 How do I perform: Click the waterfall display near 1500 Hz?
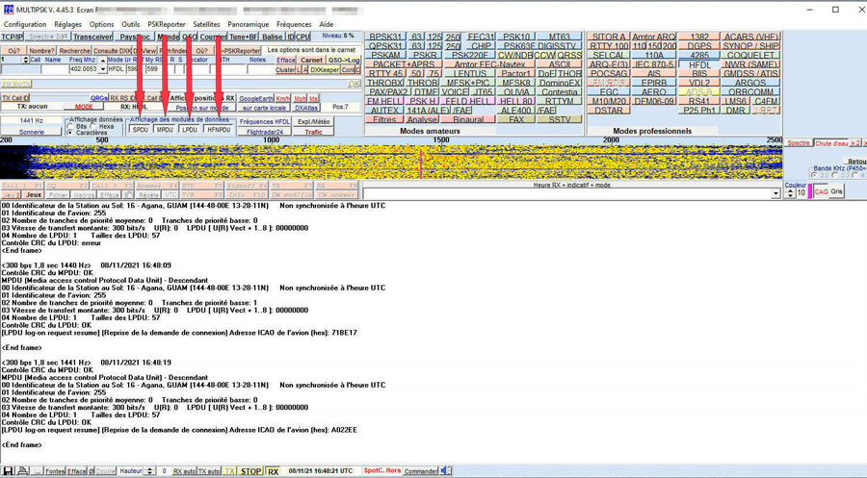440,162
